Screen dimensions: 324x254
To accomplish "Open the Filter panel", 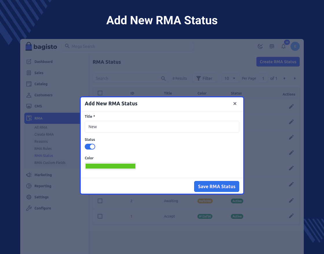I will click(205, 79).
